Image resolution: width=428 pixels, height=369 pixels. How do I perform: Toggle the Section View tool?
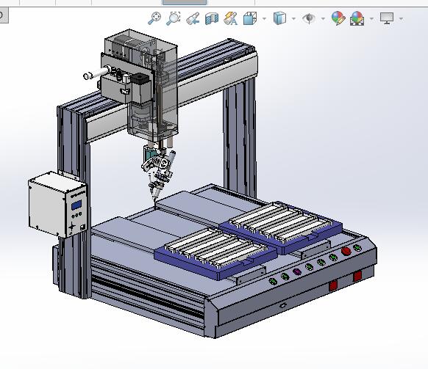(212, 18)
